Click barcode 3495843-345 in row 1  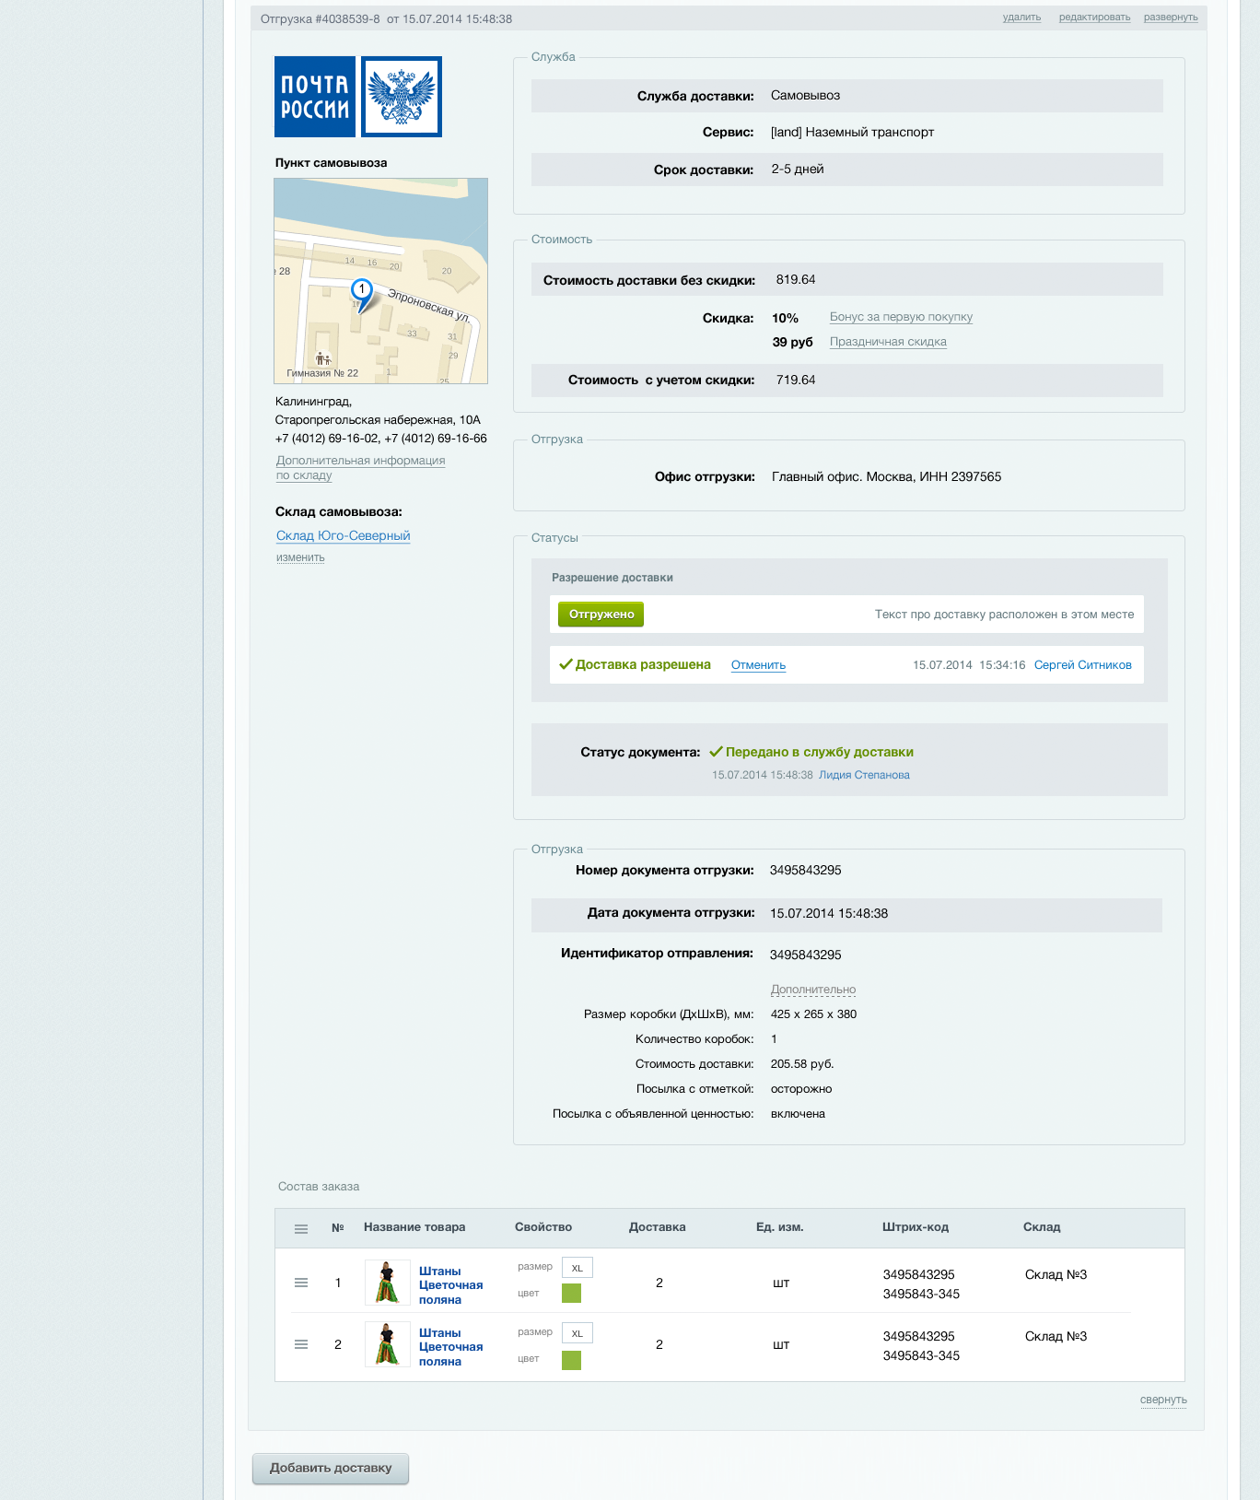click(x=921, y=1295)
